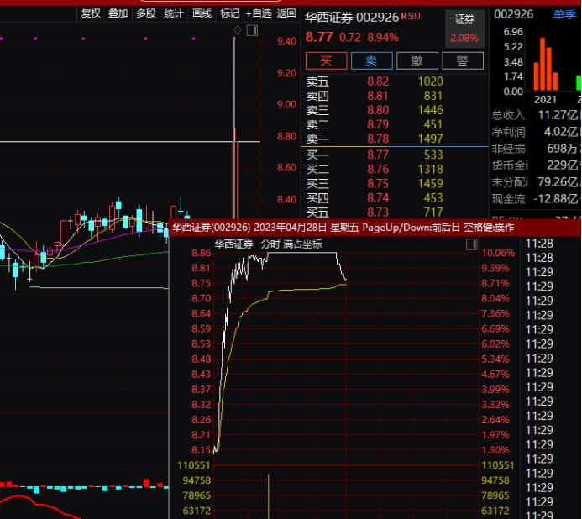This screenshot has height=519, width=582.
Task: Click the 撤 cancel order button
Action: click(417, 60)
